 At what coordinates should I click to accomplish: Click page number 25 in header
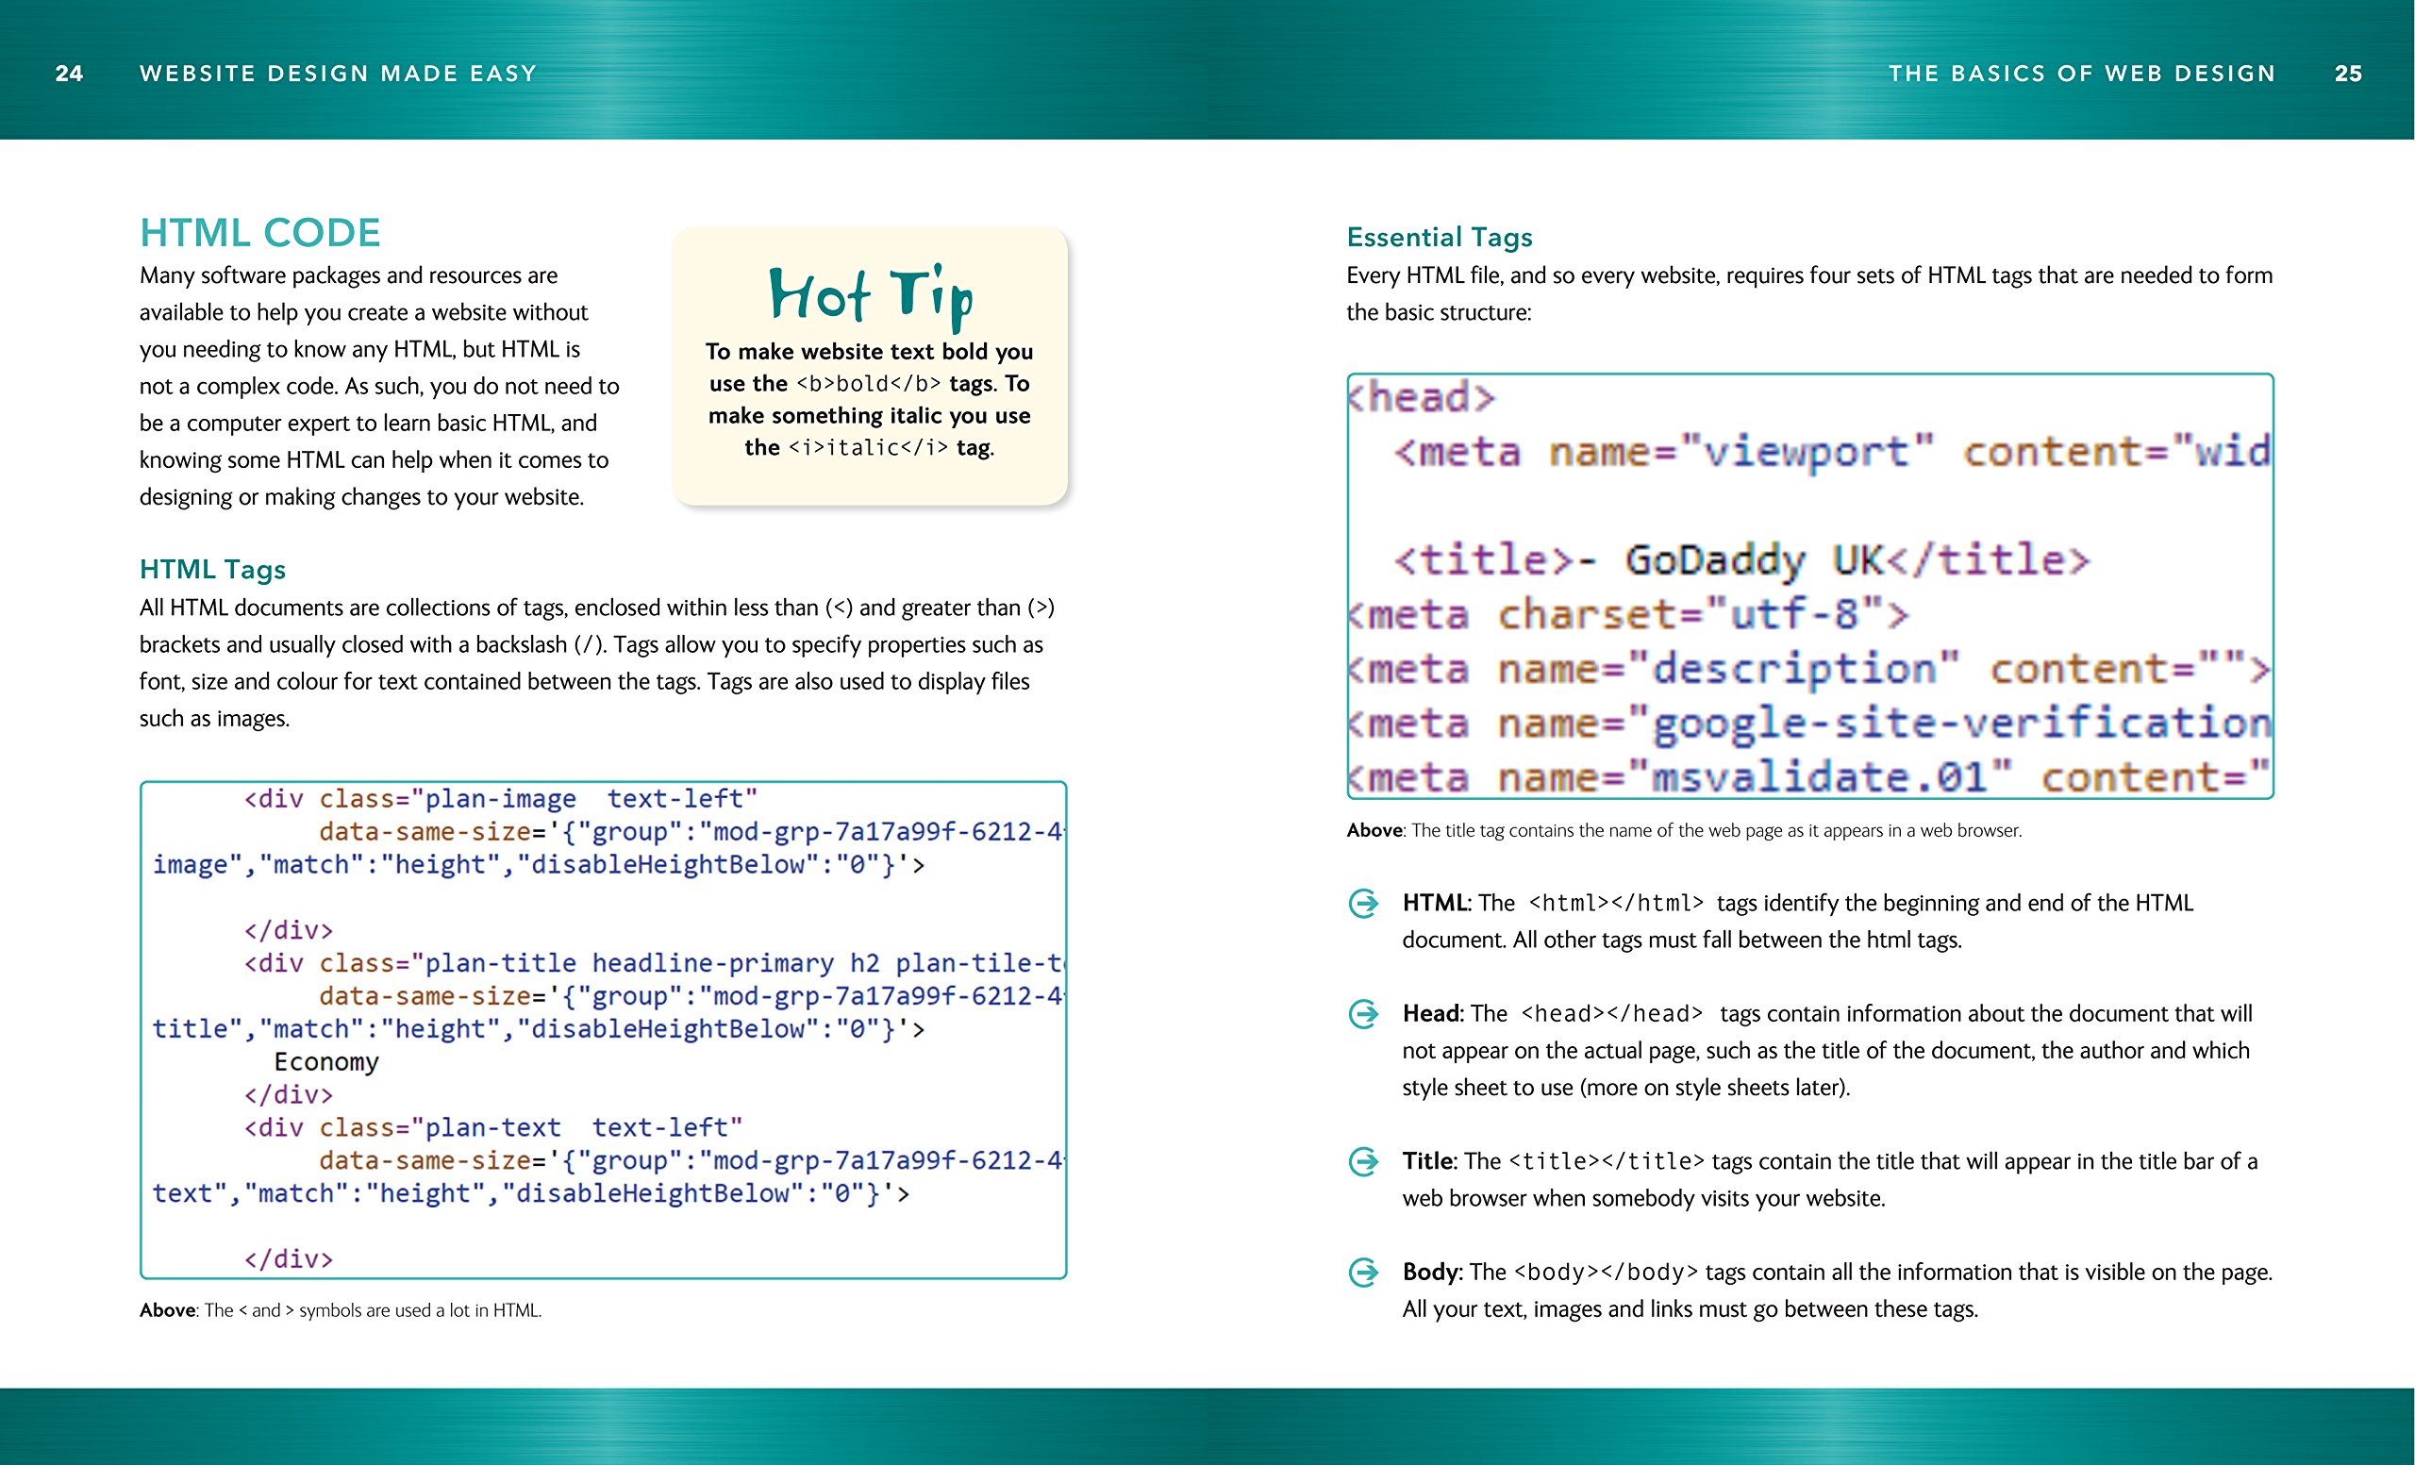pos(2347,74)
